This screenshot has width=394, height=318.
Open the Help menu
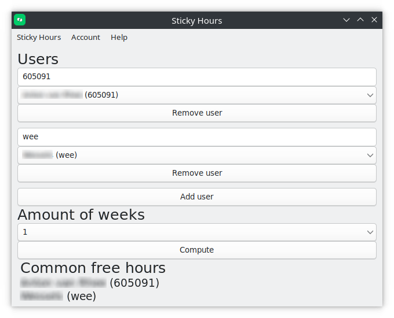119,38
